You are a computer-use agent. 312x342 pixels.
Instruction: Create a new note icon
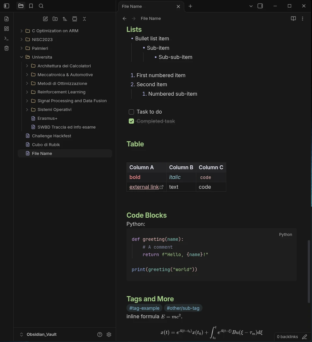coord(45,19)
